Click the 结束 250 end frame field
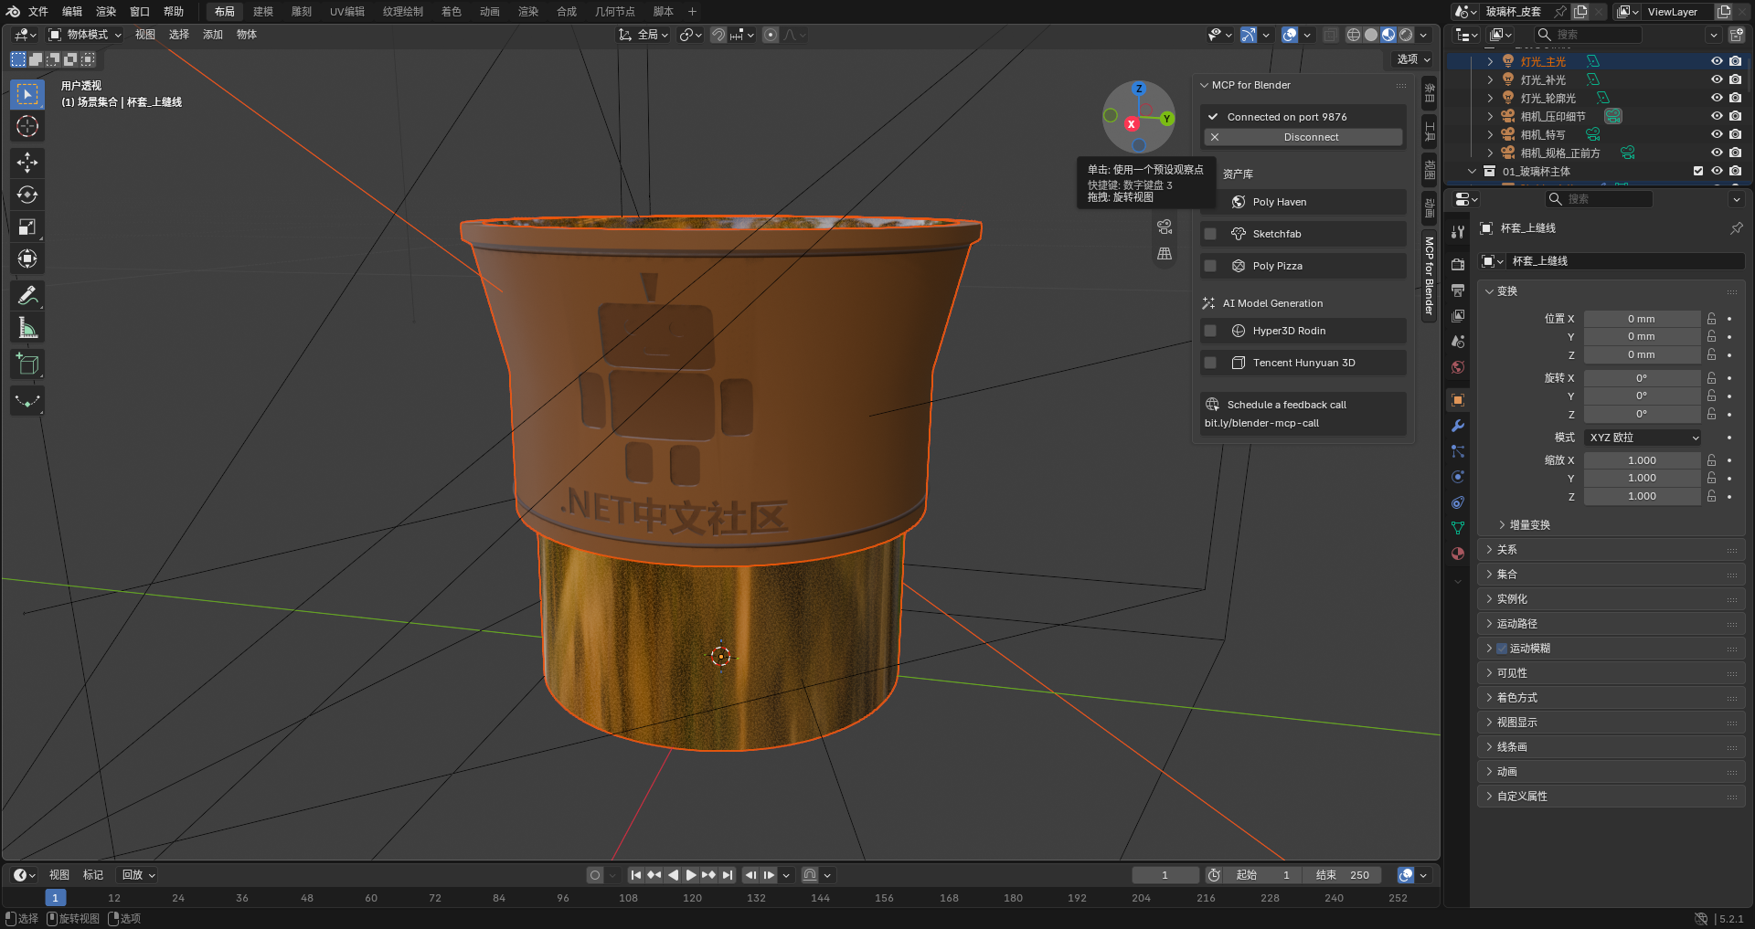 (1342, 875)
